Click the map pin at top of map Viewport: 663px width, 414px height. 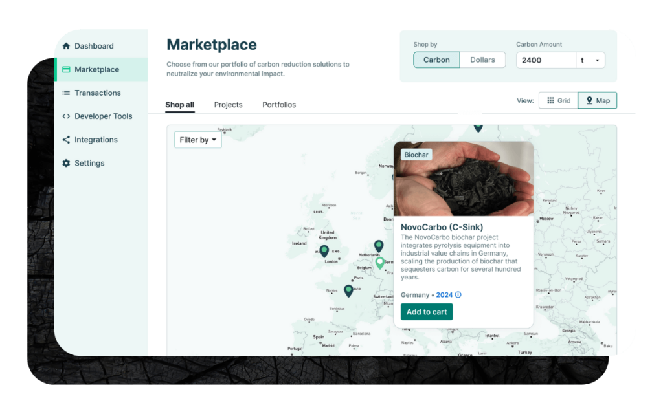(478, 127)
